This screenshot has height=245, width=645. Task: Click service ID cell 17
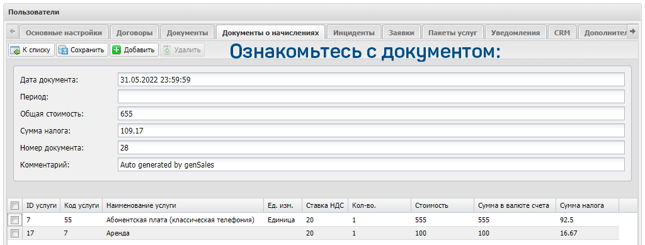pos(42,233)
